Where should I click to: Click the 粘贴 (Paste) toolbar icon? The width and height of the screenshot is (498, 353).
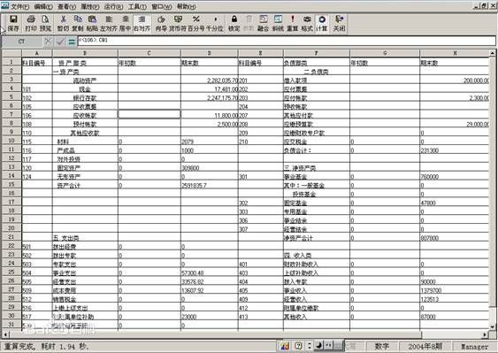pyautogui.click(x=92, y=23)
